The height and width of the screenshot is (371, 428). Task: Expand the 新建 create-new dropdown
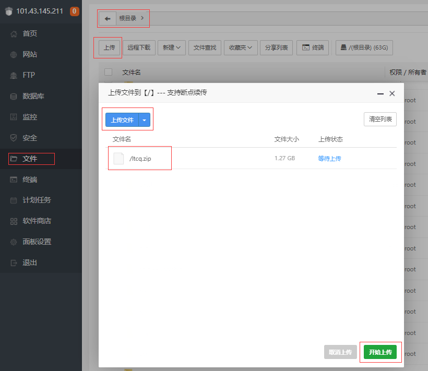[x=172, y=47]
